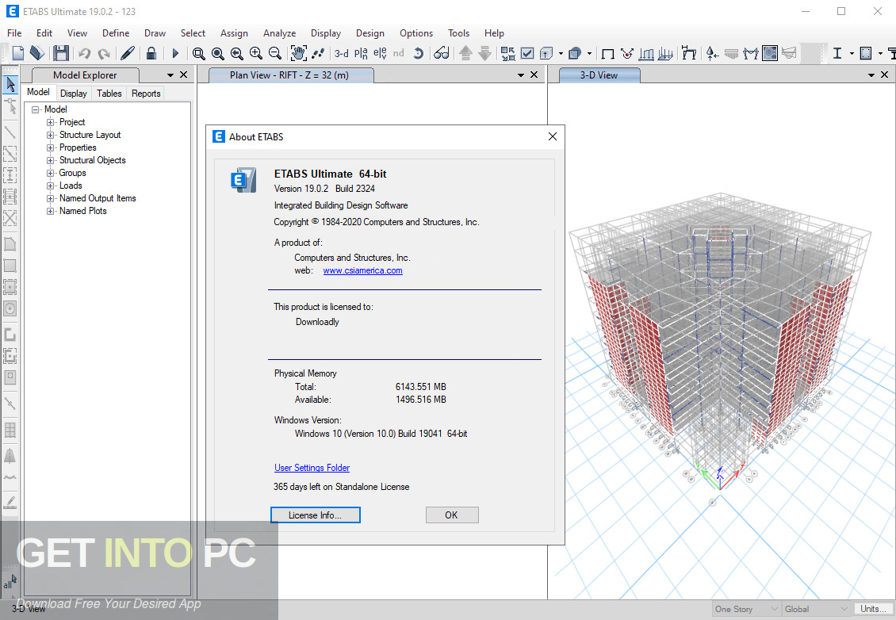Click the Rotate 3D View icon

pyautogui.click(x=419, y=53)
